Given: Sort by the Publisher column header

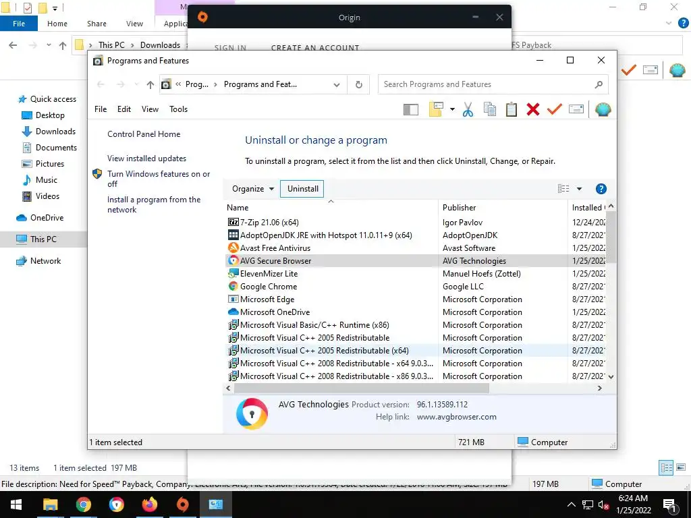Looking at the screenshot, I should coord(502,208).
